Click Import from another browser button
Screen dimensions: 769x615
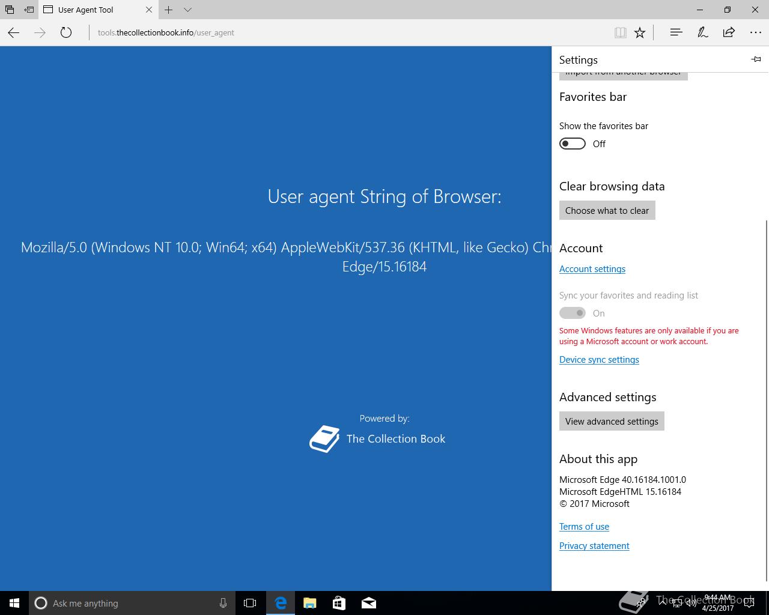(x=624, y=76)
